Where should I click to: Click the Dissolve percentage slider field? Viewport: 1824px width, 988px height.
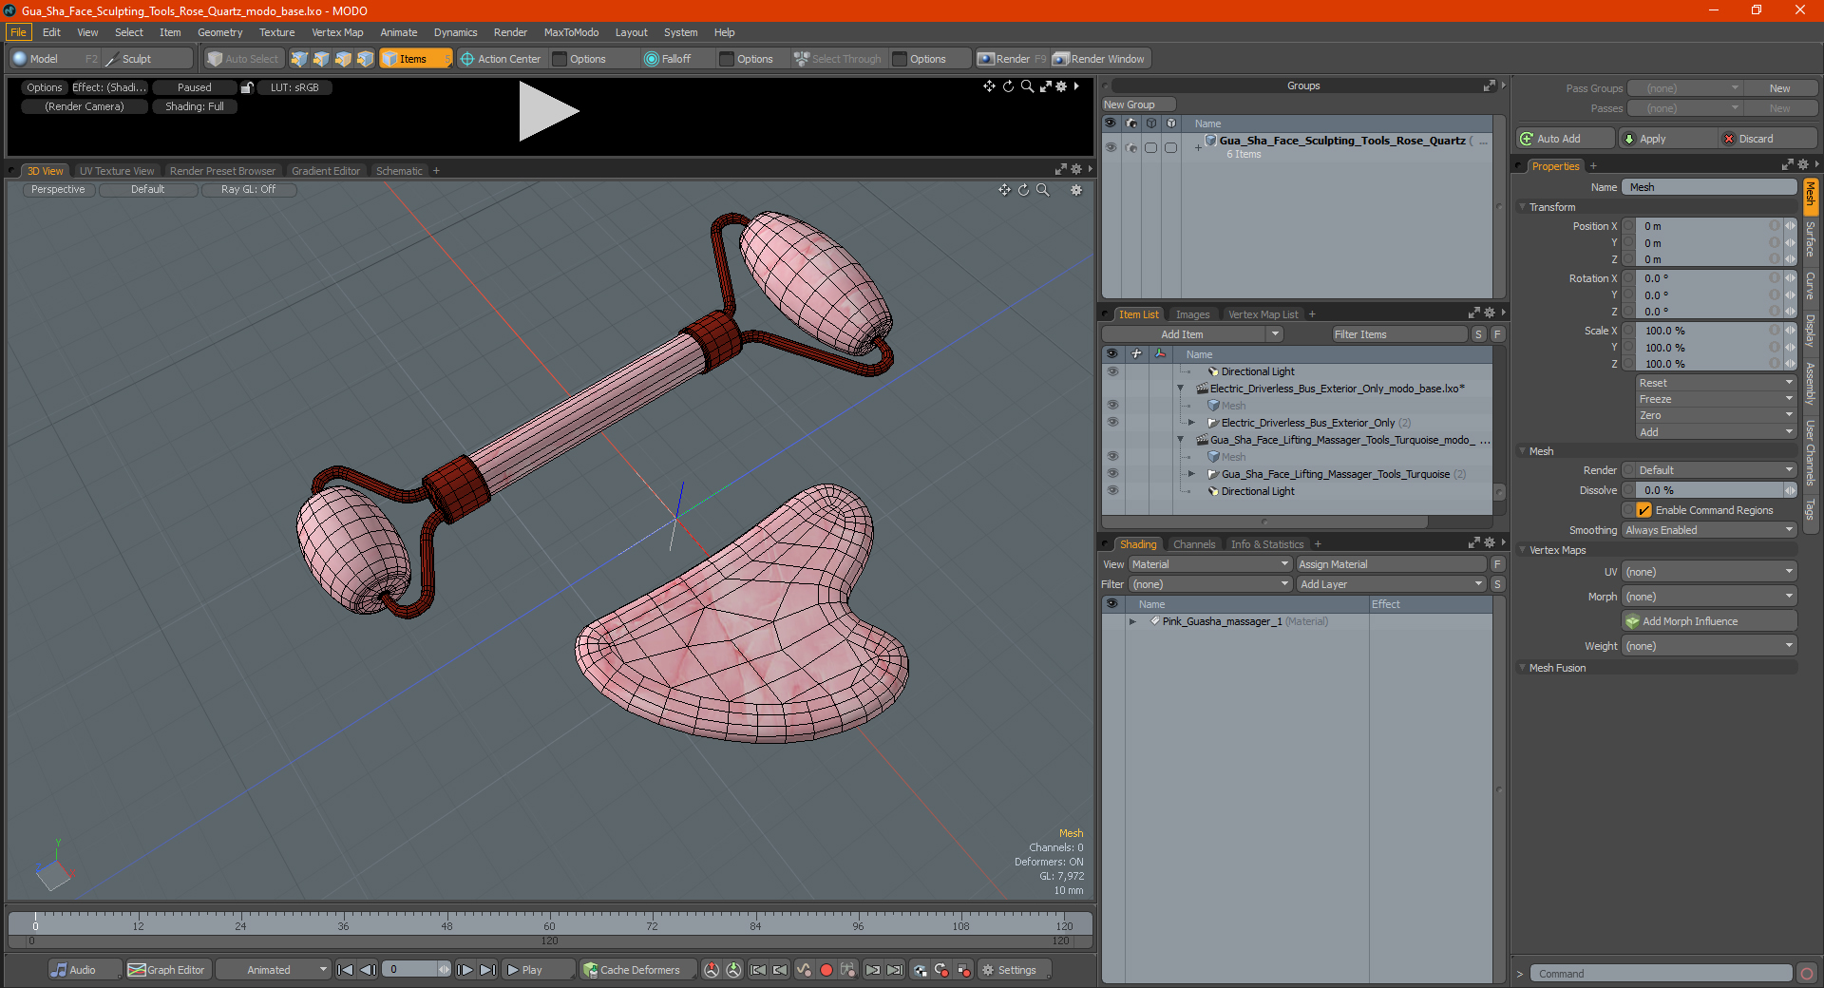(x=1709, y=490)
